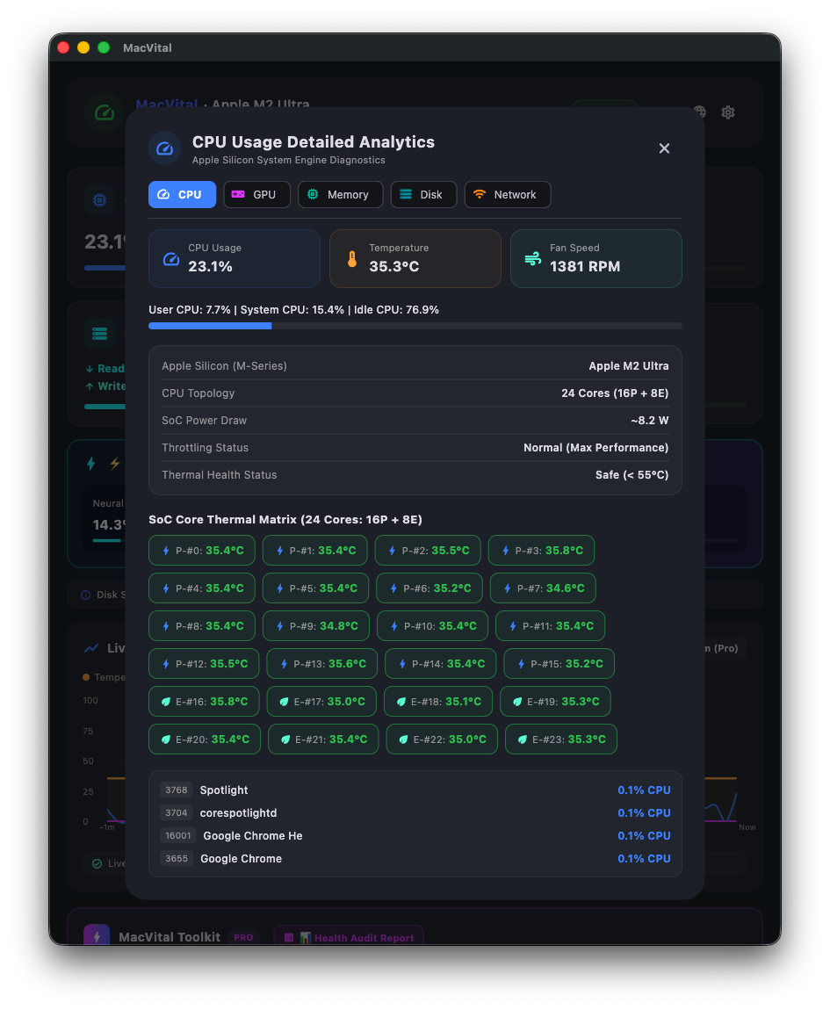Click the leaf icon on E-#22 chip
830x1010 pixels.
[403, 739]
